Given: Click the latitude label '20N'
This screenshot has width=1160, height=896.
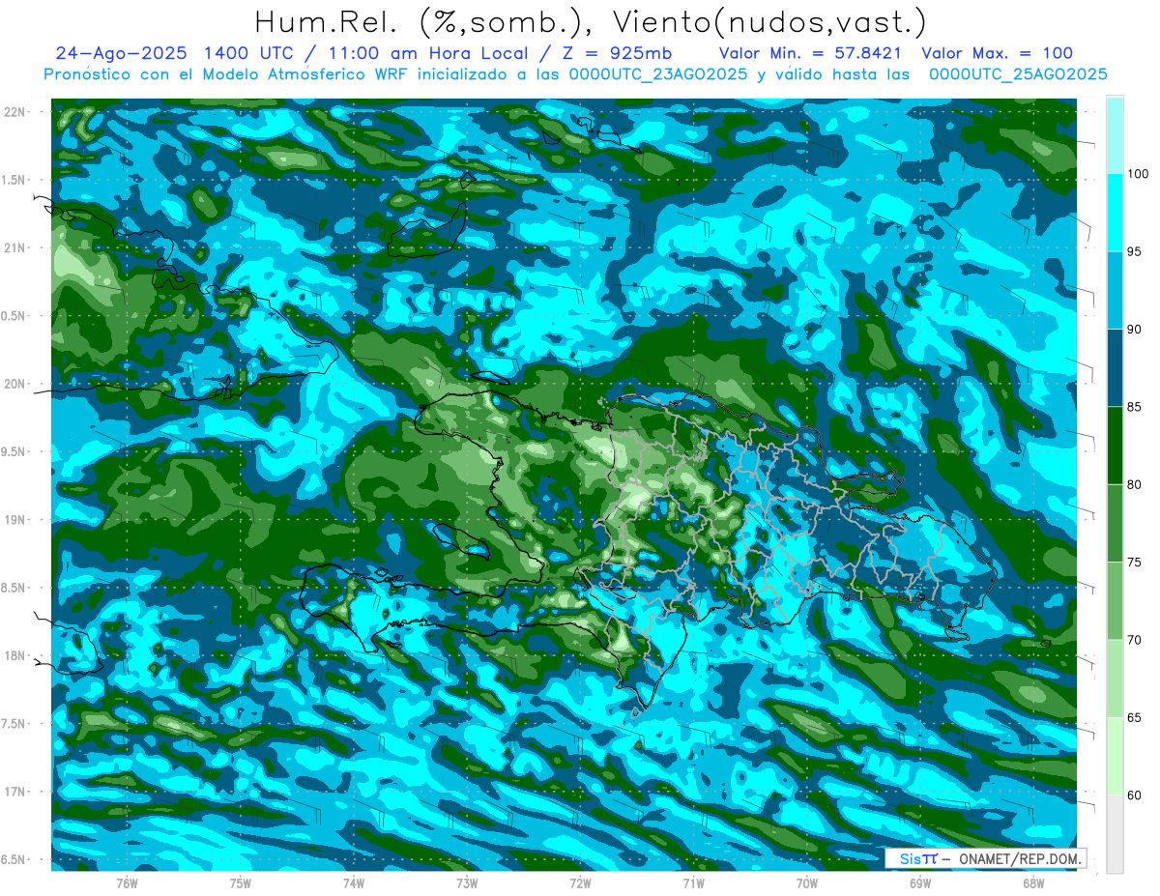Looking at the screenshot, I should pos(14,384).
